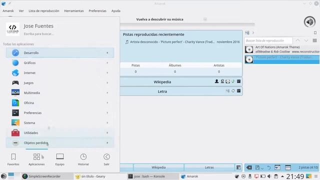Image resolution: width=320 pixels, height=180 pixels.
Task: Expand the Oficina applications category
Action: point(60,103)
